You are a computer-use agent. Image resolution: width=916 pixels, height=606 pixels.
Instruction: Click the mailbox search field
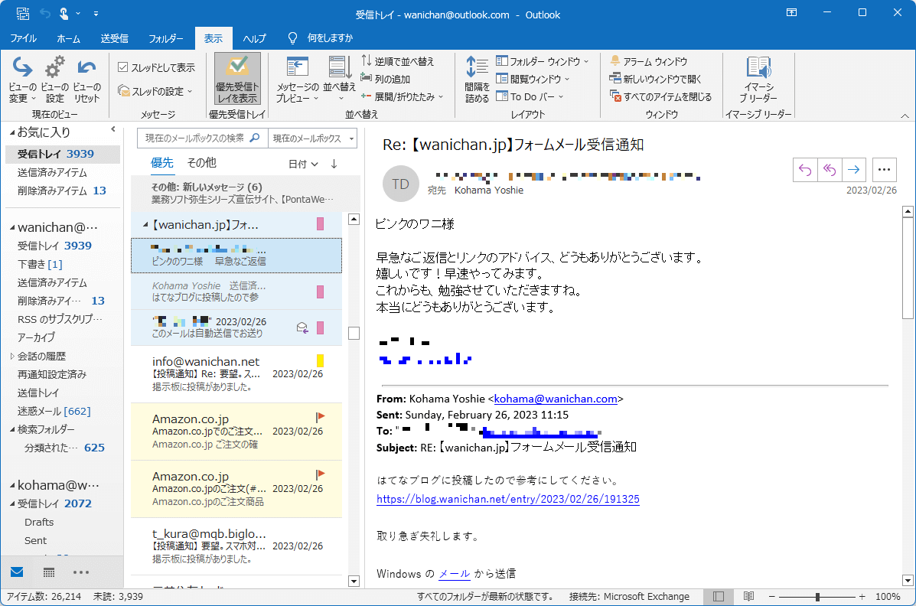tap(202, 138)
